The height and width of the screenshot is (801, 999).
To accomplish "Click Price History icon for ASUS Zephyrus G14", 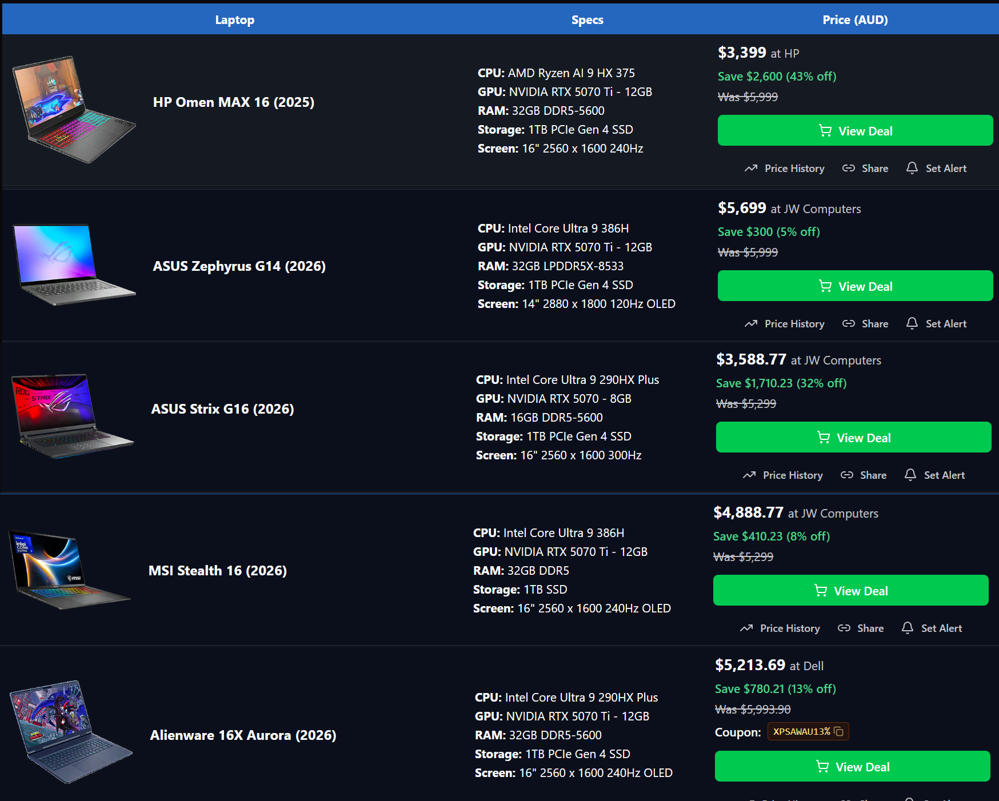I will point(751,324).
